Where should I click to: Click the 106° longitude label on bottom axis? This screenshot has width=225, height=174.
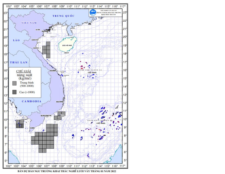click(39, 166)
